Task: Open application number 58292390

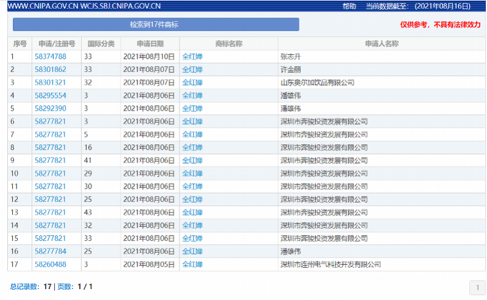Action: coord(51,108)
